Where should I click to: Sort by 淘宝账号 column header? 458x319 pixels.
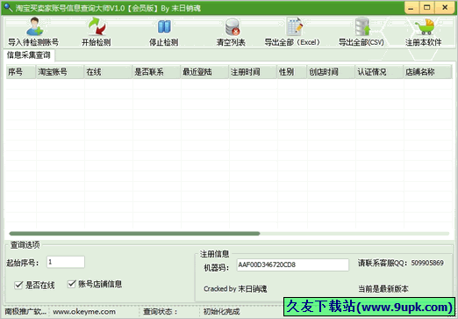click(x=61, y=72)
